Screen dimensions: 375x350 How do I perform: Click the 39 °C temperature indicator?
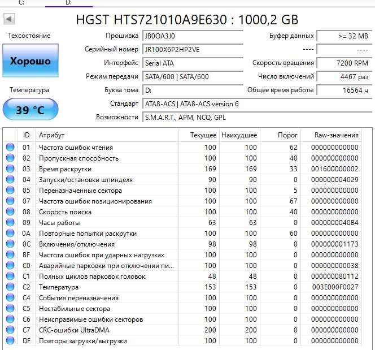click(30, 109)
